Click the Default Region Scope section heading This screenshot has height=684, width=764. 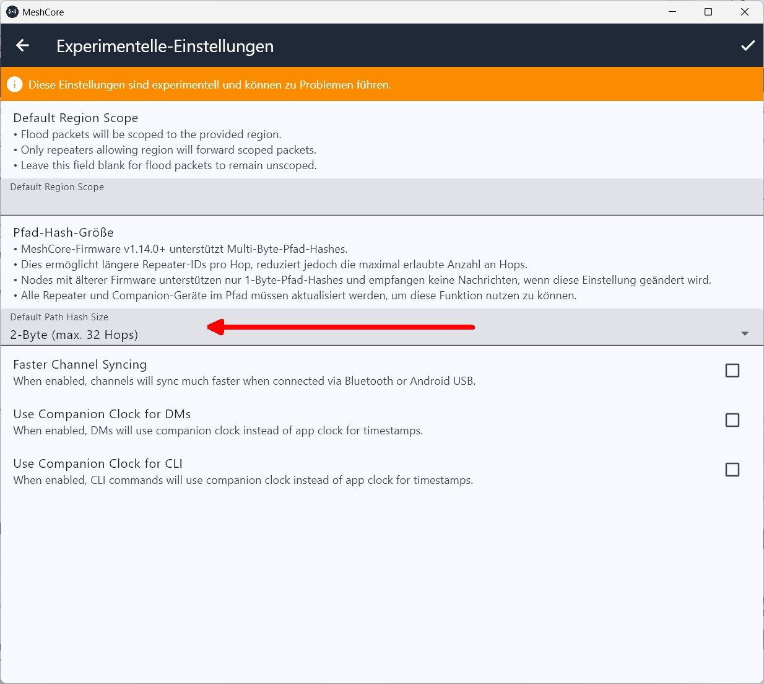coord(76,118)
